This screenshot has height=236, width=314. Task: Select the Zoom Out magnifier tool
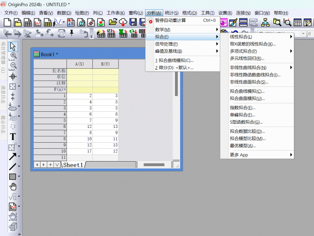[13, 67]
